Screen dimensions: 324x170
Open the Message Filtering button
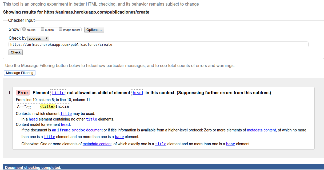(x=20, y=73)
